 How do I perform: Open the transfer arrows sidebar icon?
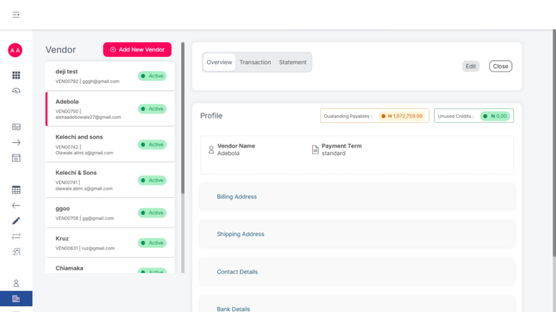pyautogui.click(x=16, y=236)
